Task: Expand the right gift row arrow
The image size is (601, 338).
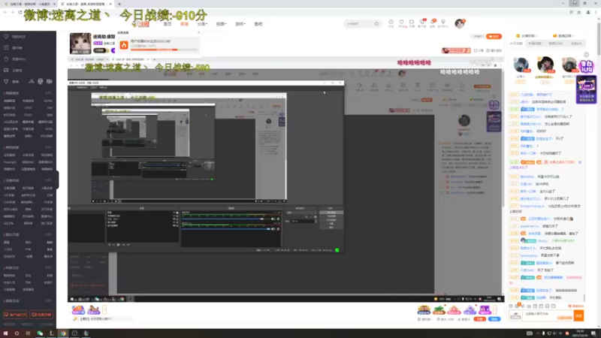Action: [x=495, y=309]
